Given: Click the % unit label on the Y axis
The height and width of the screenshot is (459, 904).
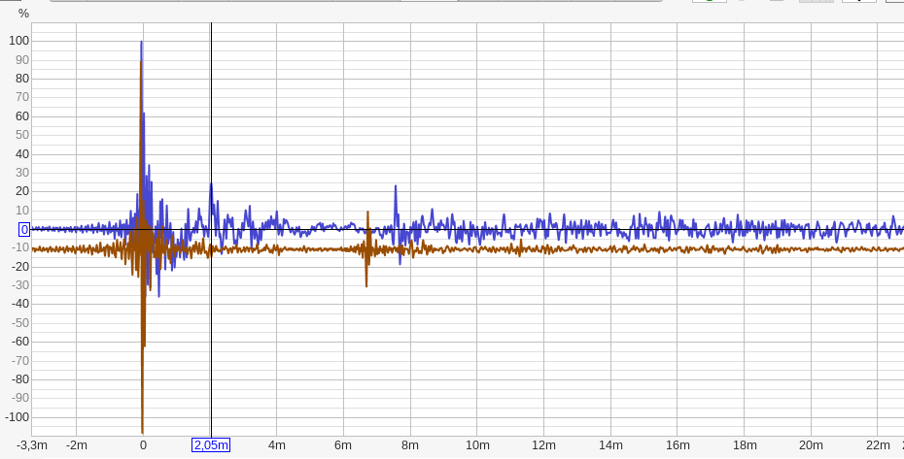Looking at the screenshot, I should (23, 14).
